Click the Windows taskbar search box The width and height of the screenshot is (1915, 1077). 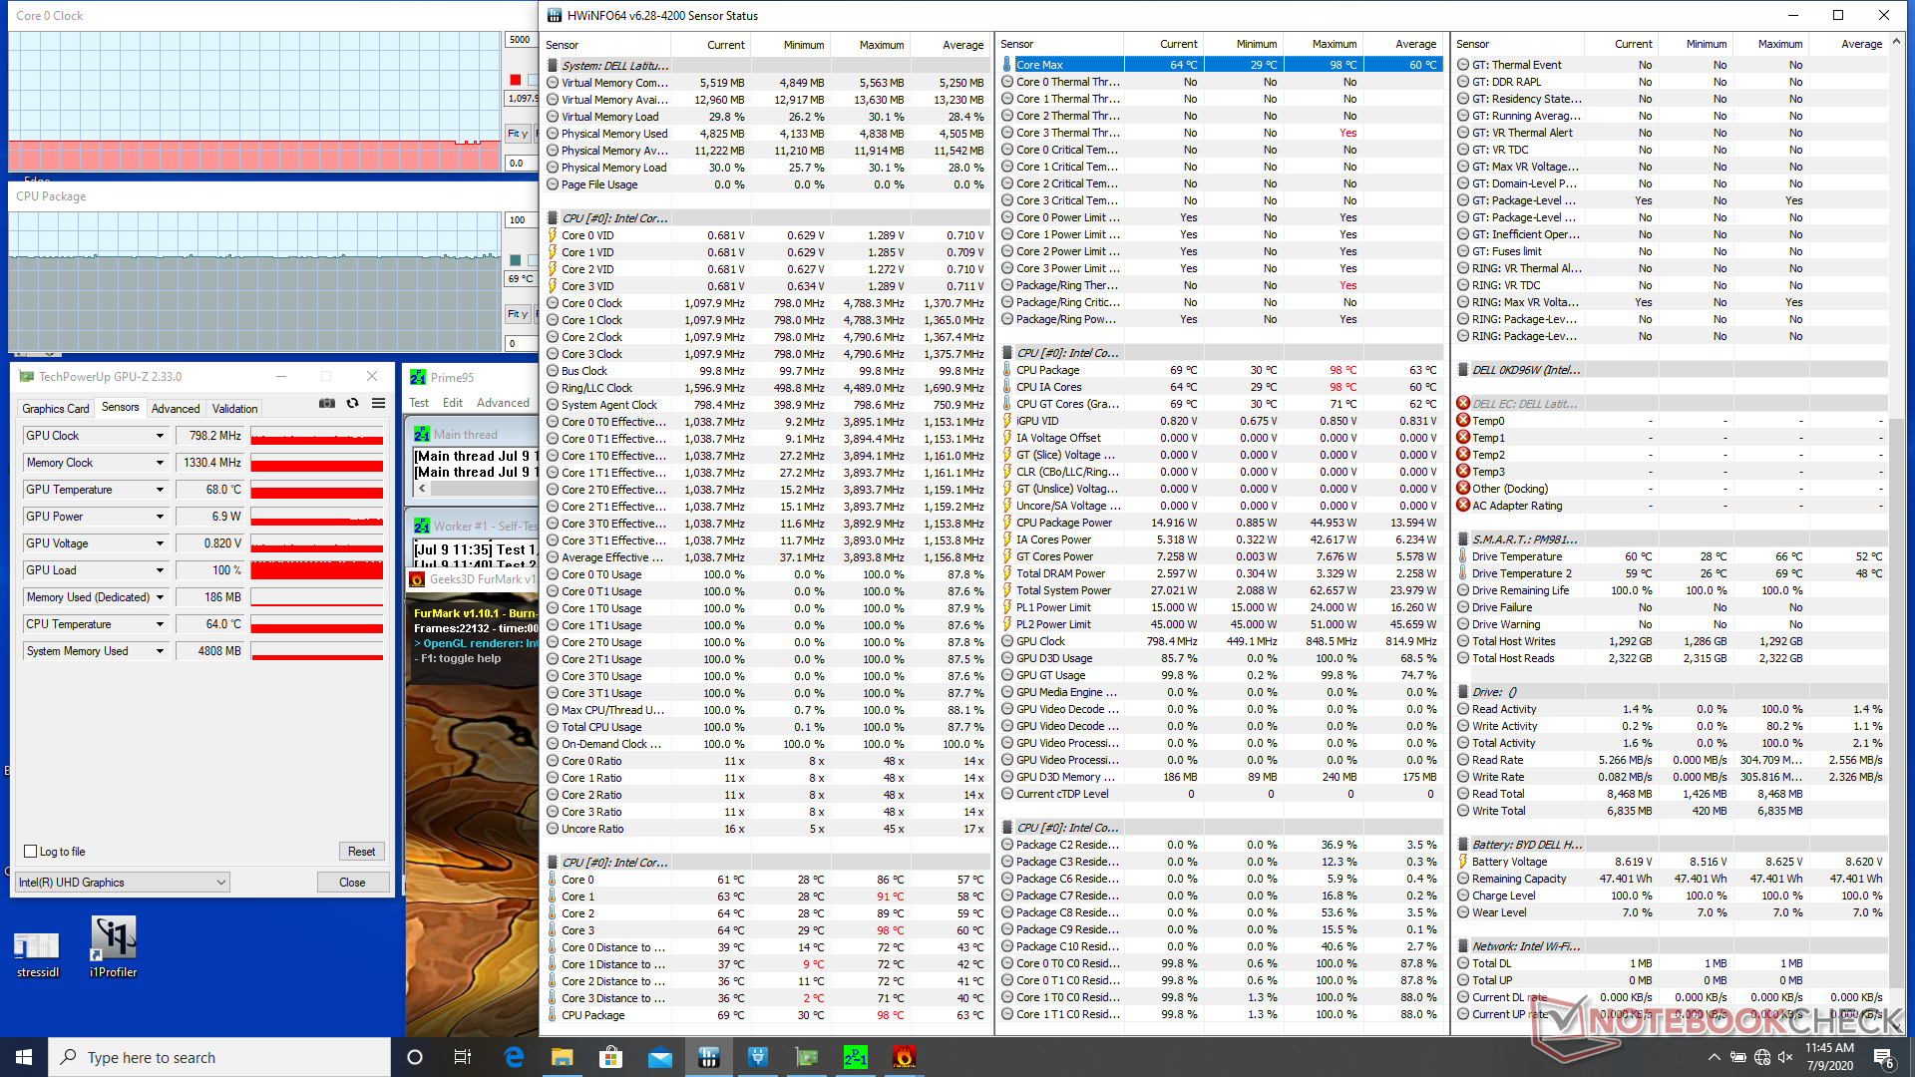click(x=219, y=1057)
